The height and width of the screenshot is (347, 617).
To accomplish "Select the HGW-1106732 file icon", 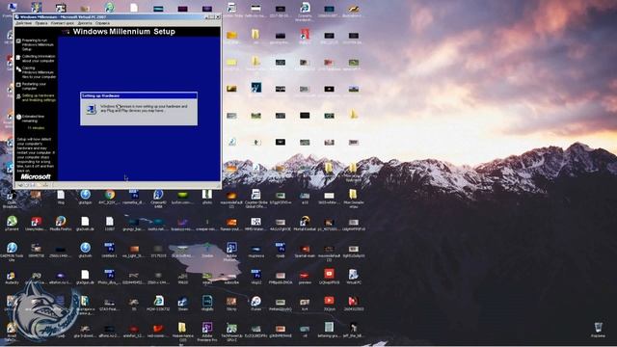I will point(158,304).
